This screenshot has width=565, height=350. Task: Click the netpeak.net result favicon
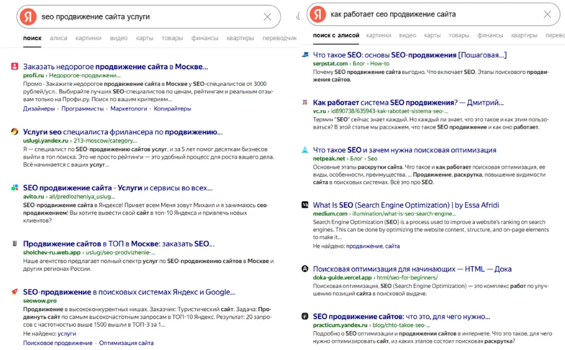[305, 150]
